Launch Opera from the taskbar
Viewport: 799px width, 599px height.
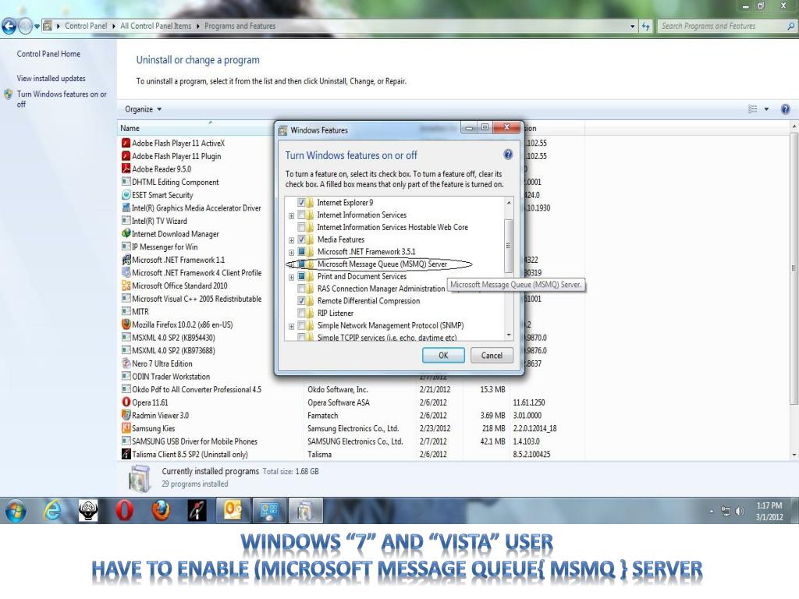(x=124, y=510)
